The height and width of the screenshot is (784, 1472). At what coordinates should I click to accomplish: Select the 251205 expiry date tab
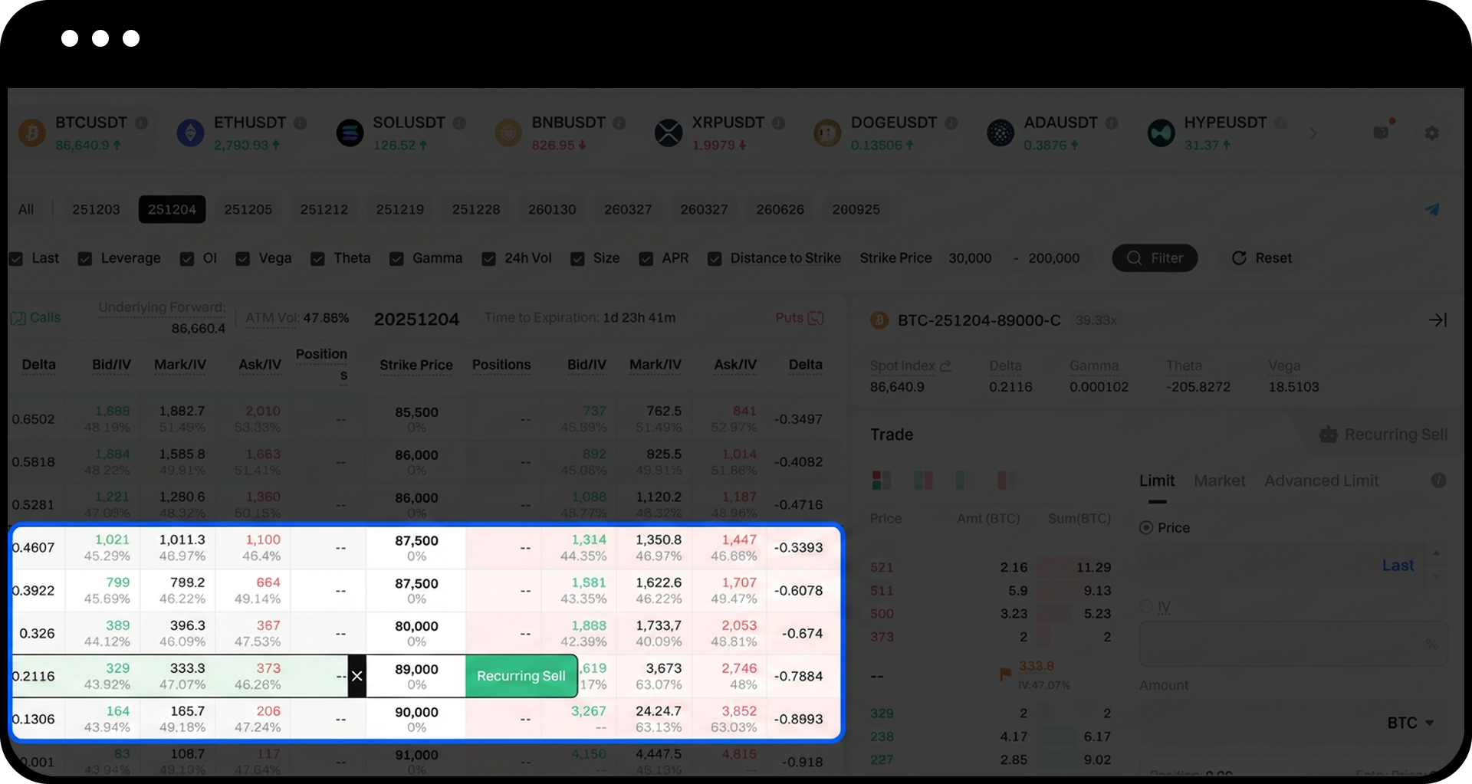[x=248, y=210]
